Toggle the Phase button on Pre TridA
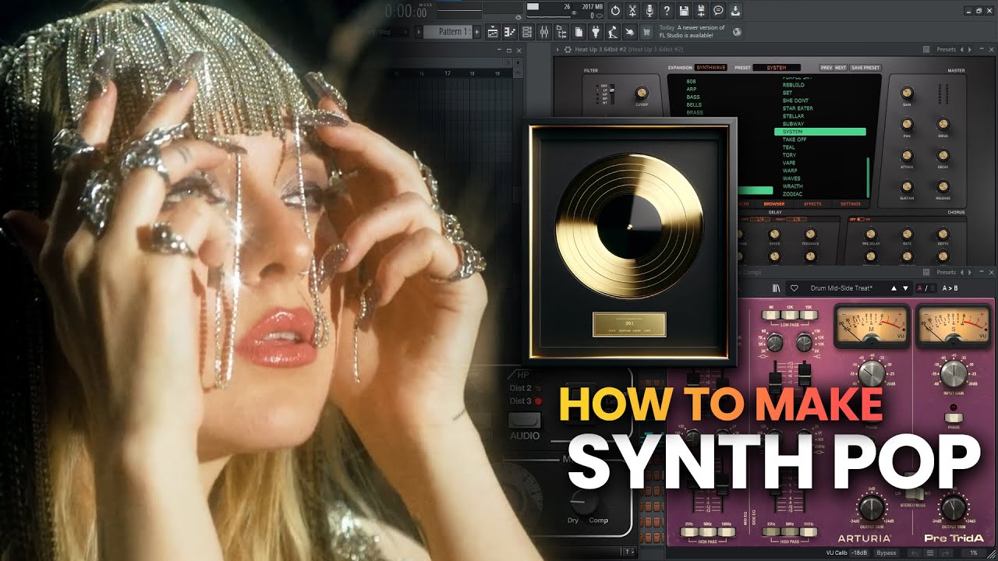 point(954,418)
